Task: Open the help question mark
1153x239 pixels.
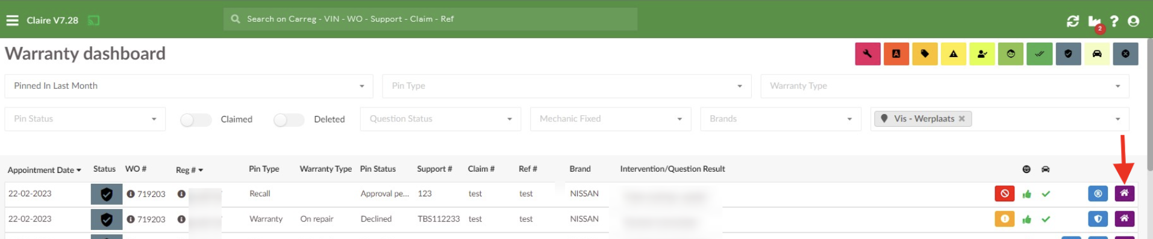Action: pos(1114,21)
